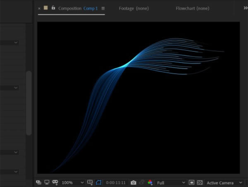Open the Active Camera view dropdown
Viewport: 248px width, 187px height.
(224, 183)
